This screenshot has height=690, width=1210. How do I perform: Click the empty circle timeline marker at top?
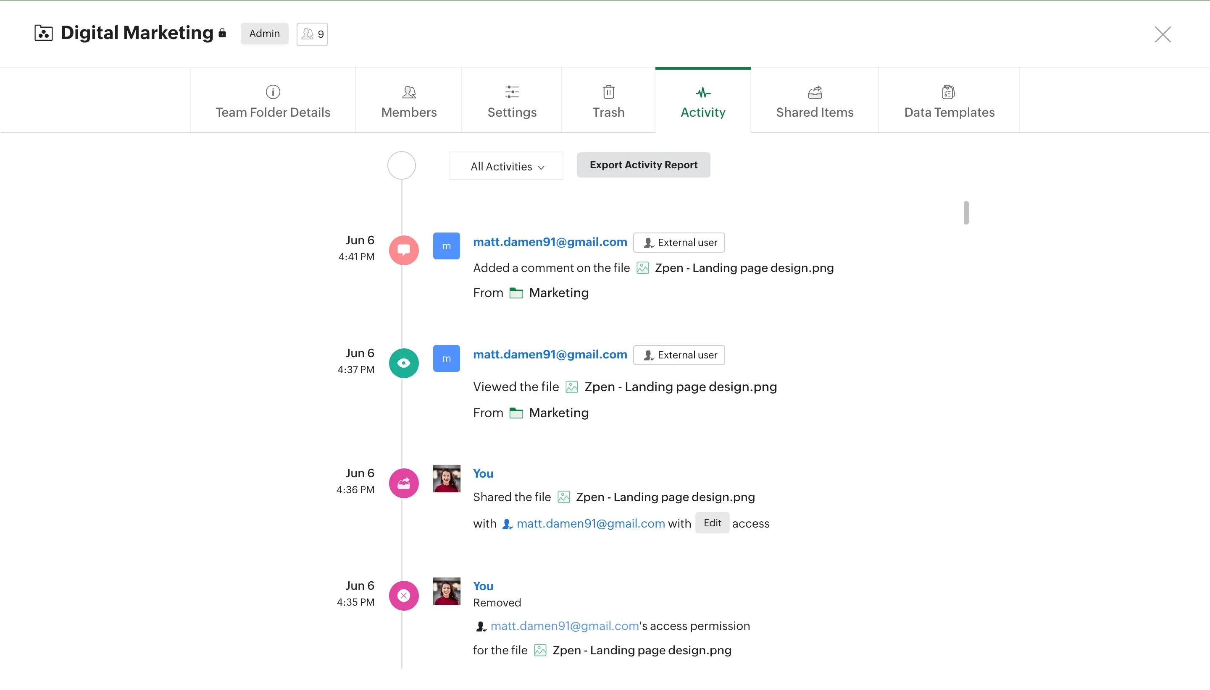(401, 165)
